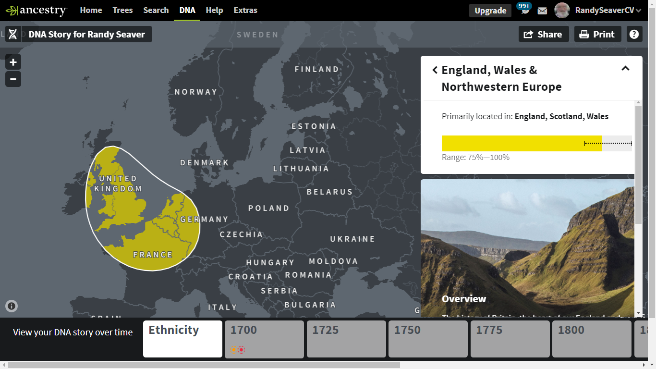Zoom out of the map with the minus icon
This screenshot has height=369, width=656.
[12, 79]
